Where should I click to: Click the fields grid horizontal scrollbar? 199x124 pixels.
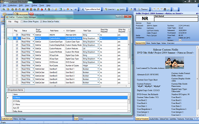[x=67, y=86]
